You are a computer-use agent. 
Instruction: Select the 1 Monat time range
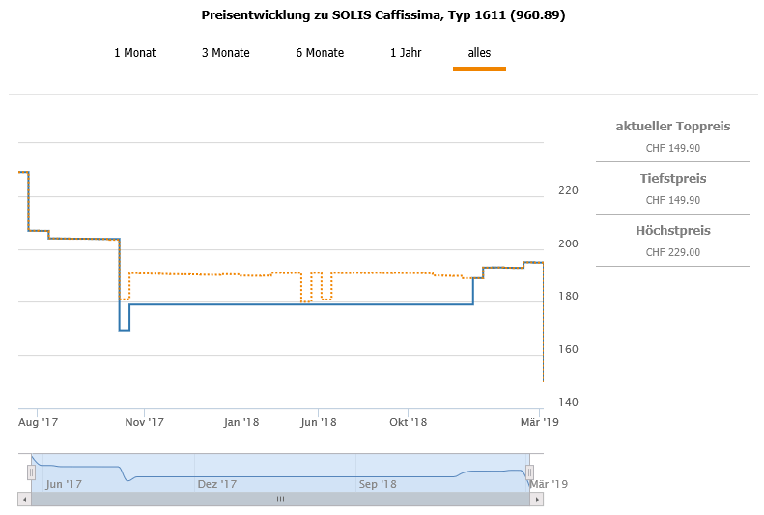click(x=134, y=53)
